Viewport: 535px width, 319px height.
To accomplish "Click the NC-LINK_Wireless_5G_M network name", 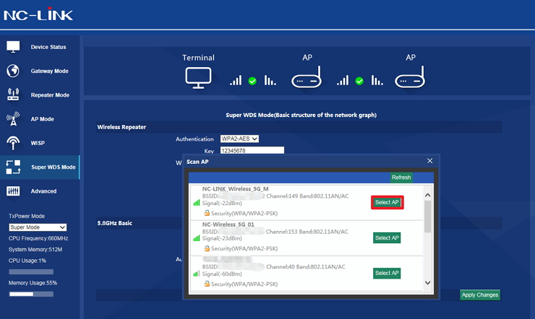I will (235, 188).
